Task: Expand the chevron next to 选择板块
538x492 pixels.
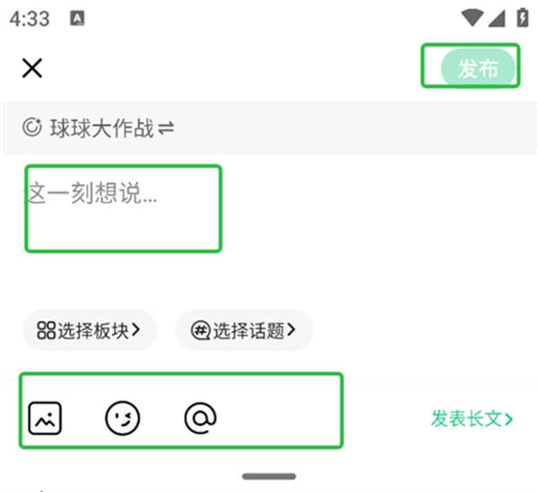Action: (136, 329)
